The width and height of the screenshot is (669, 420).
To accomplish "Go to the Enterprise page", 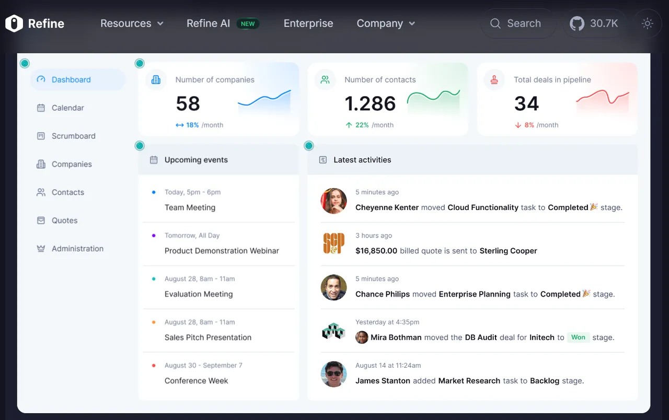I will pyautogui.click(x=308, y=24).
